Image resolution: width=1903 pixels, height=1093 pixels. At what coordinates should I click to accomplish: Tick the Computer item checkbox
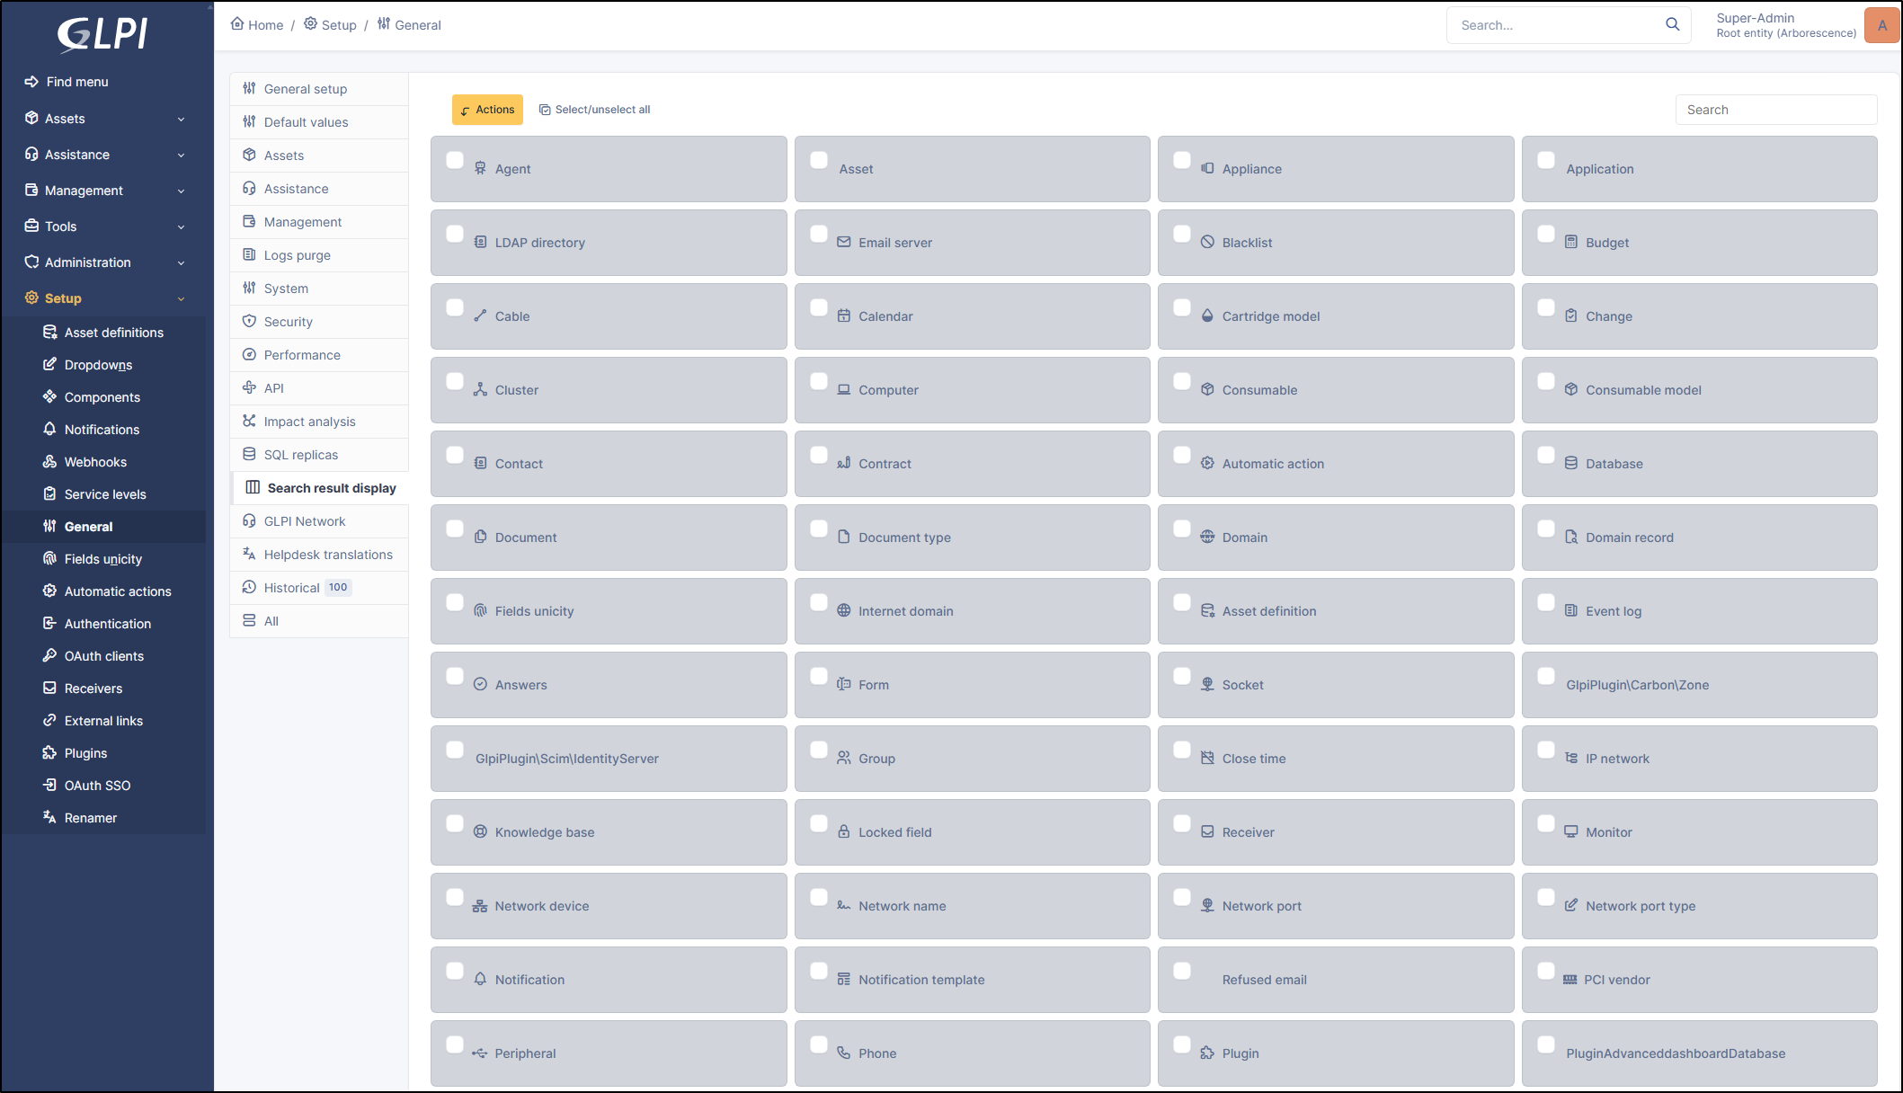point(819,381)
